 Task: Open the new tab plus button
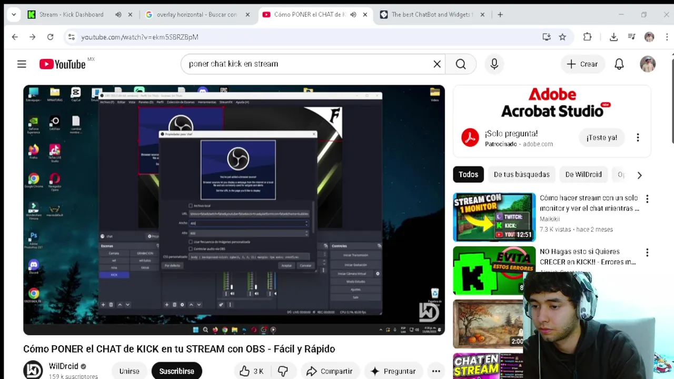500,14
